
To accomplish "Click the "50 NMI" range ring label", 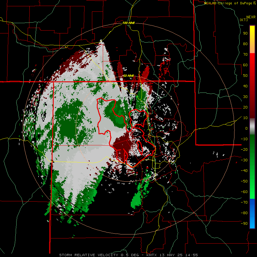I will point(128,76).
